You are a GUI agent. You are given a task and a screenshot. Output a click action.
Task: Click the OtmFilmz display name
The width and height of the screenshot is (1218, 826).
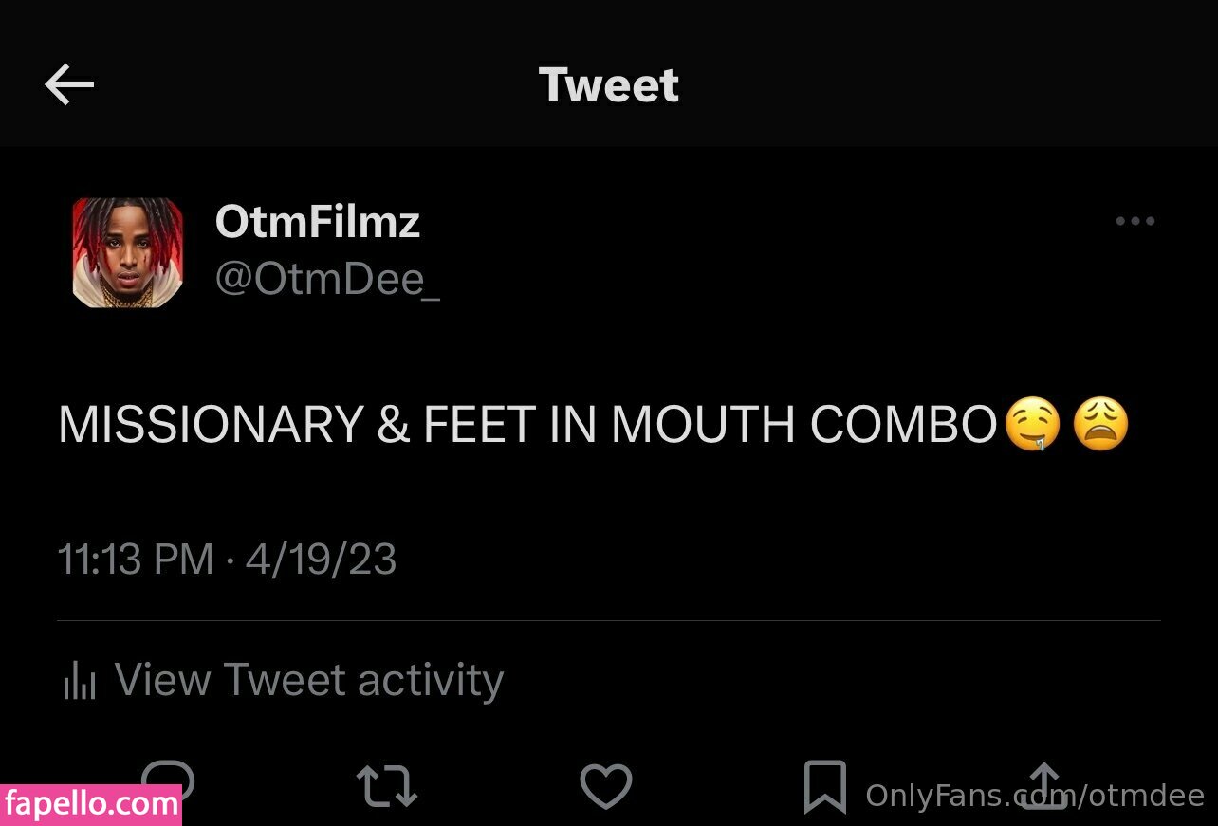pyautogui.click(x=317, y=222)
